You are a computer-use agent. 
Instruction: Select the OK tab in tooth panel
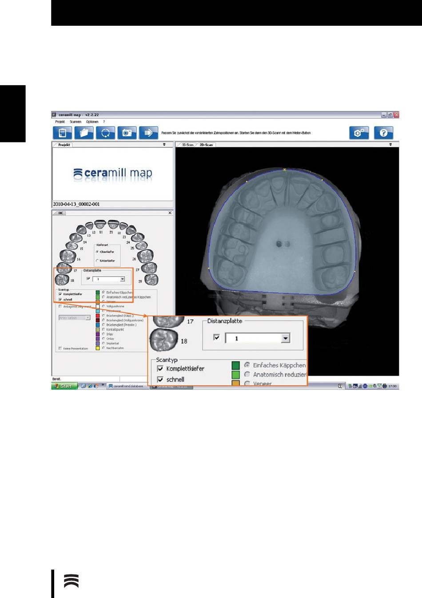click(x=60, y=213)
